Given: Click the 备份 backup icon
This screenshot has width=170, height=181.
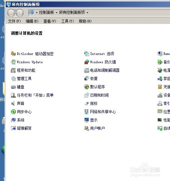Looking at the screenshot, I should click(x=160, y=62).
